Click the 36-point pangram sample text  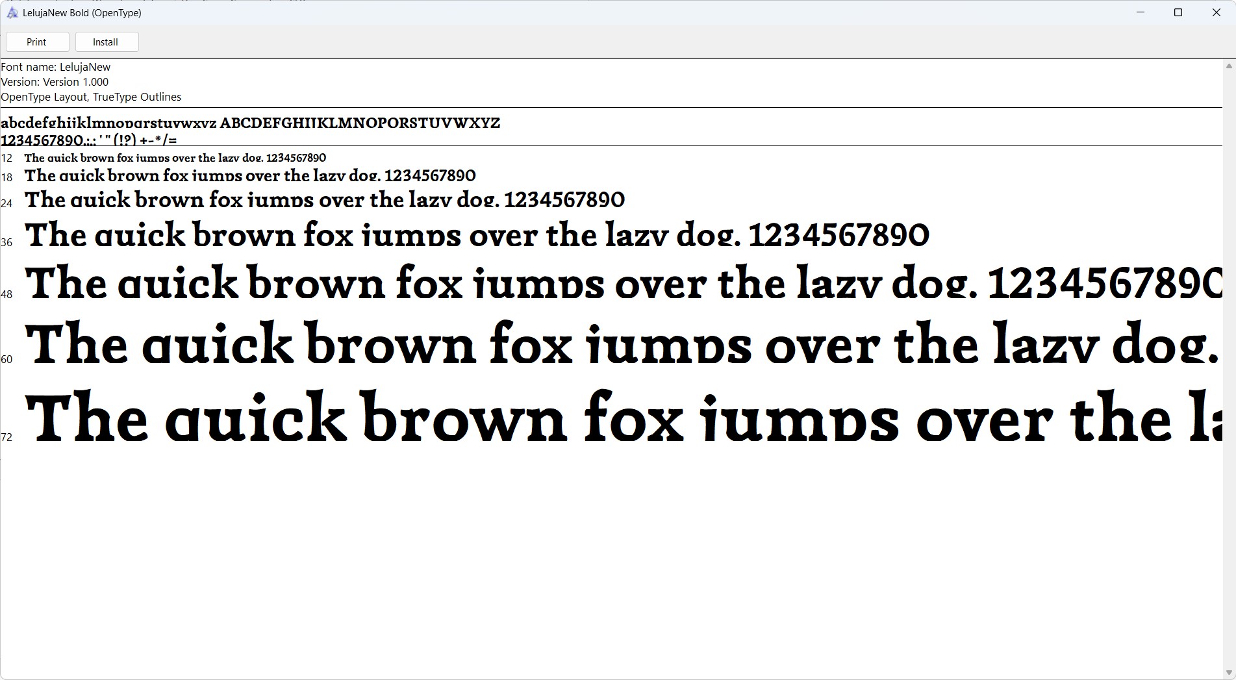coord(477,234)
